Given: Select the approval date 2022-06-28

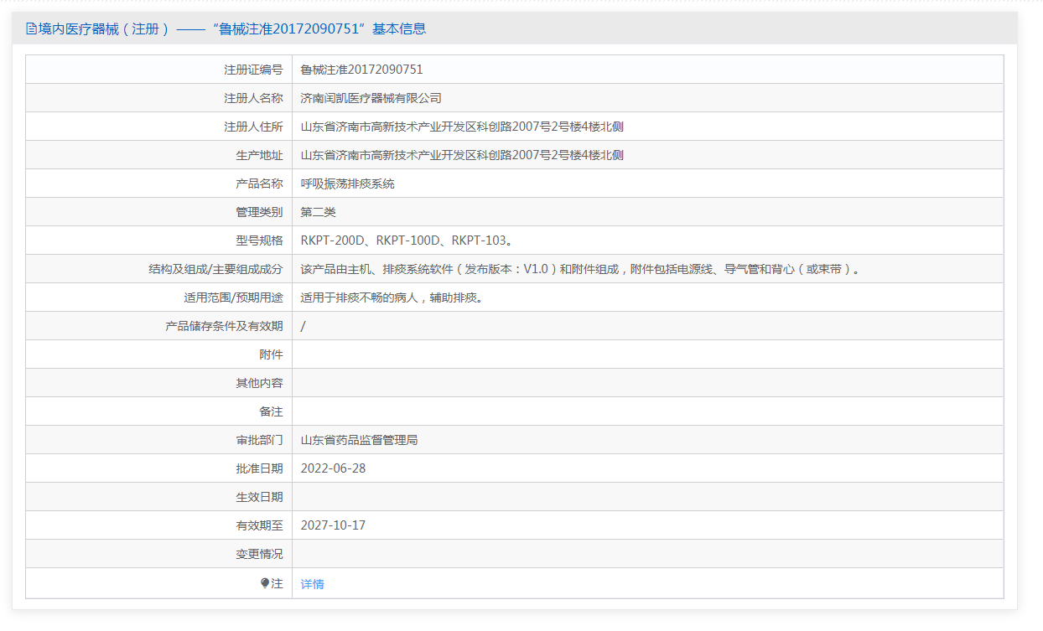Looking at the screenshot, I should [334, 468].
